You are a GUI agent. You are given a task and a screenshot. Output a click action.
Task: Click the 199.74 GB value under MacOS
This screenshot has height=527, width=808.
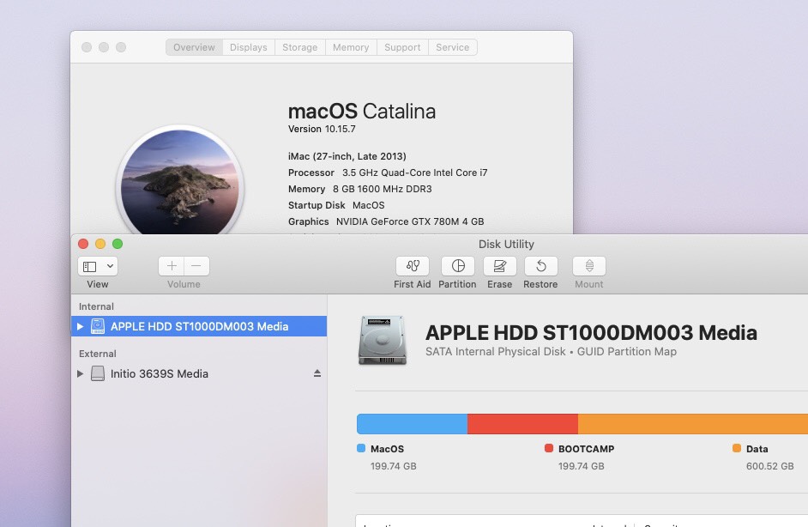[x=393, y=466]
